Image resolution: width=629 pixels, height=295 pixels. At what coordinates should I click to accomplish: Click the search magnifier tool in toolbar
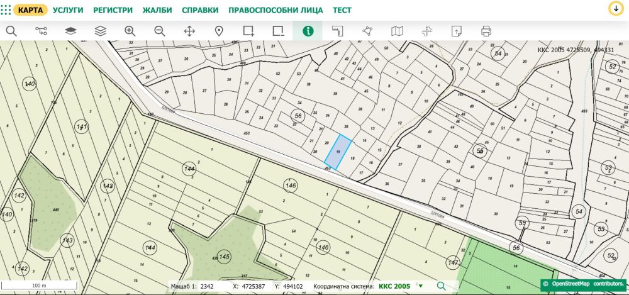(11, 31)
